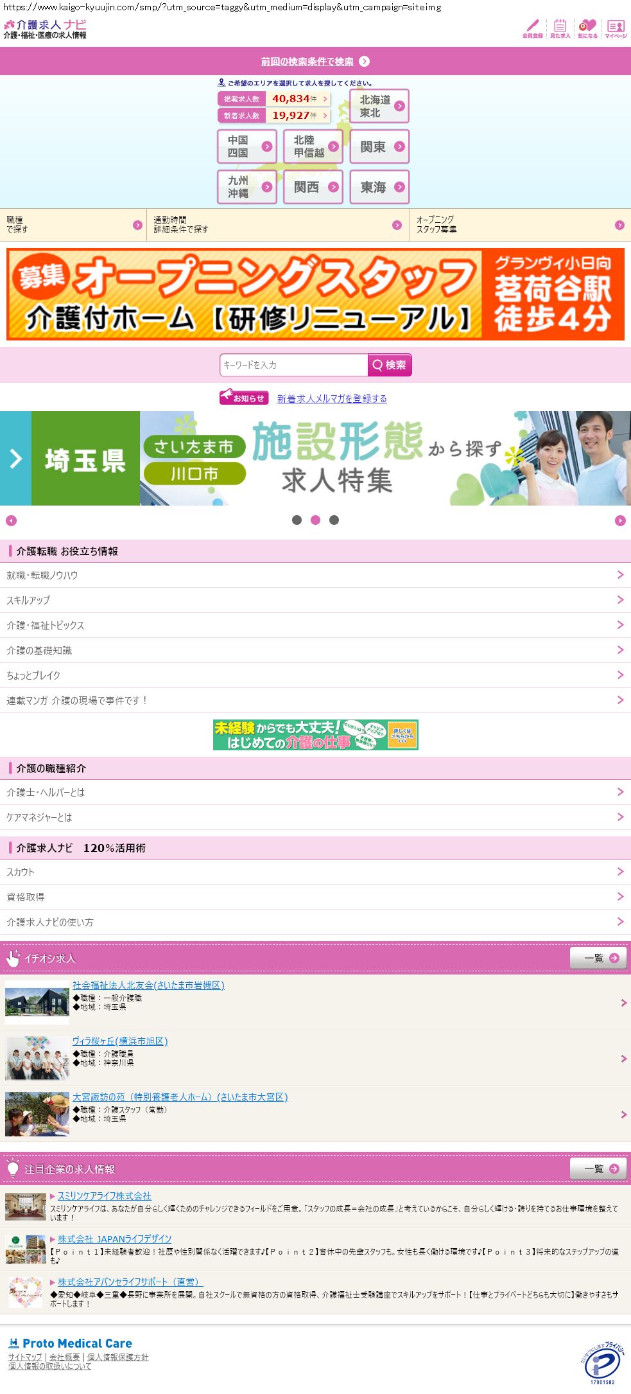Click the 検索 search button
The image size is (631, 1394).
(390, 365)
